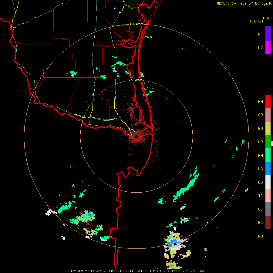Select the white DS legend swatch
This screenshot has height=273, width=273.
coord(268,182)
